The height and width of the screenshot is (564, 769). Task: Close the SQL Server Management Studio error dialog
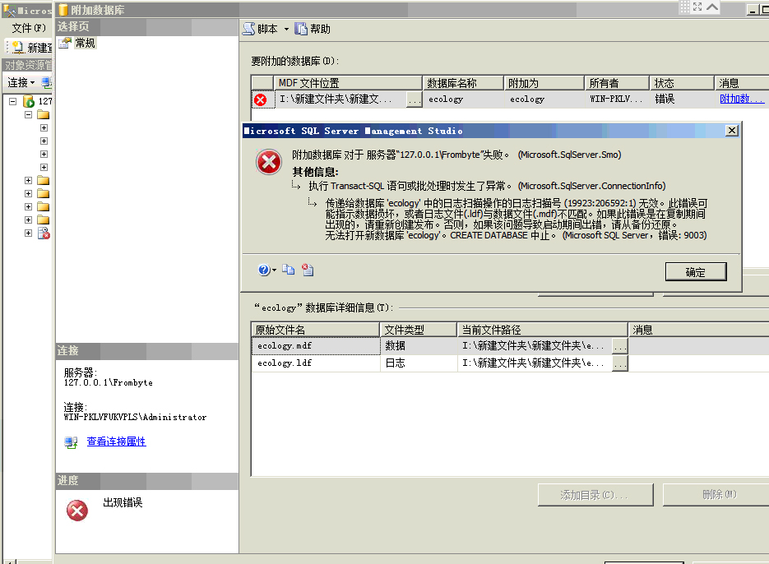click(x=732, y=131)
